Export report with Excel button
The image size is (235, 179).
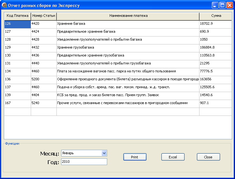click(x=173, y=157)
